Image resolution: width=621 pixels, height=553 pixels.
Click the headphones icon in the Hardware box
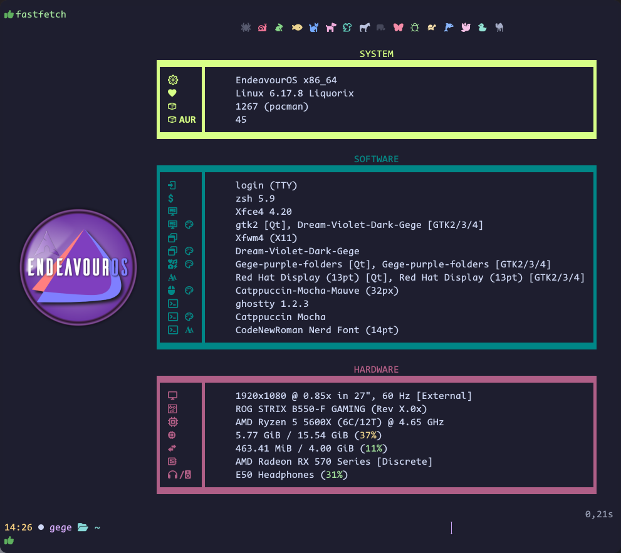click(173, 475)
